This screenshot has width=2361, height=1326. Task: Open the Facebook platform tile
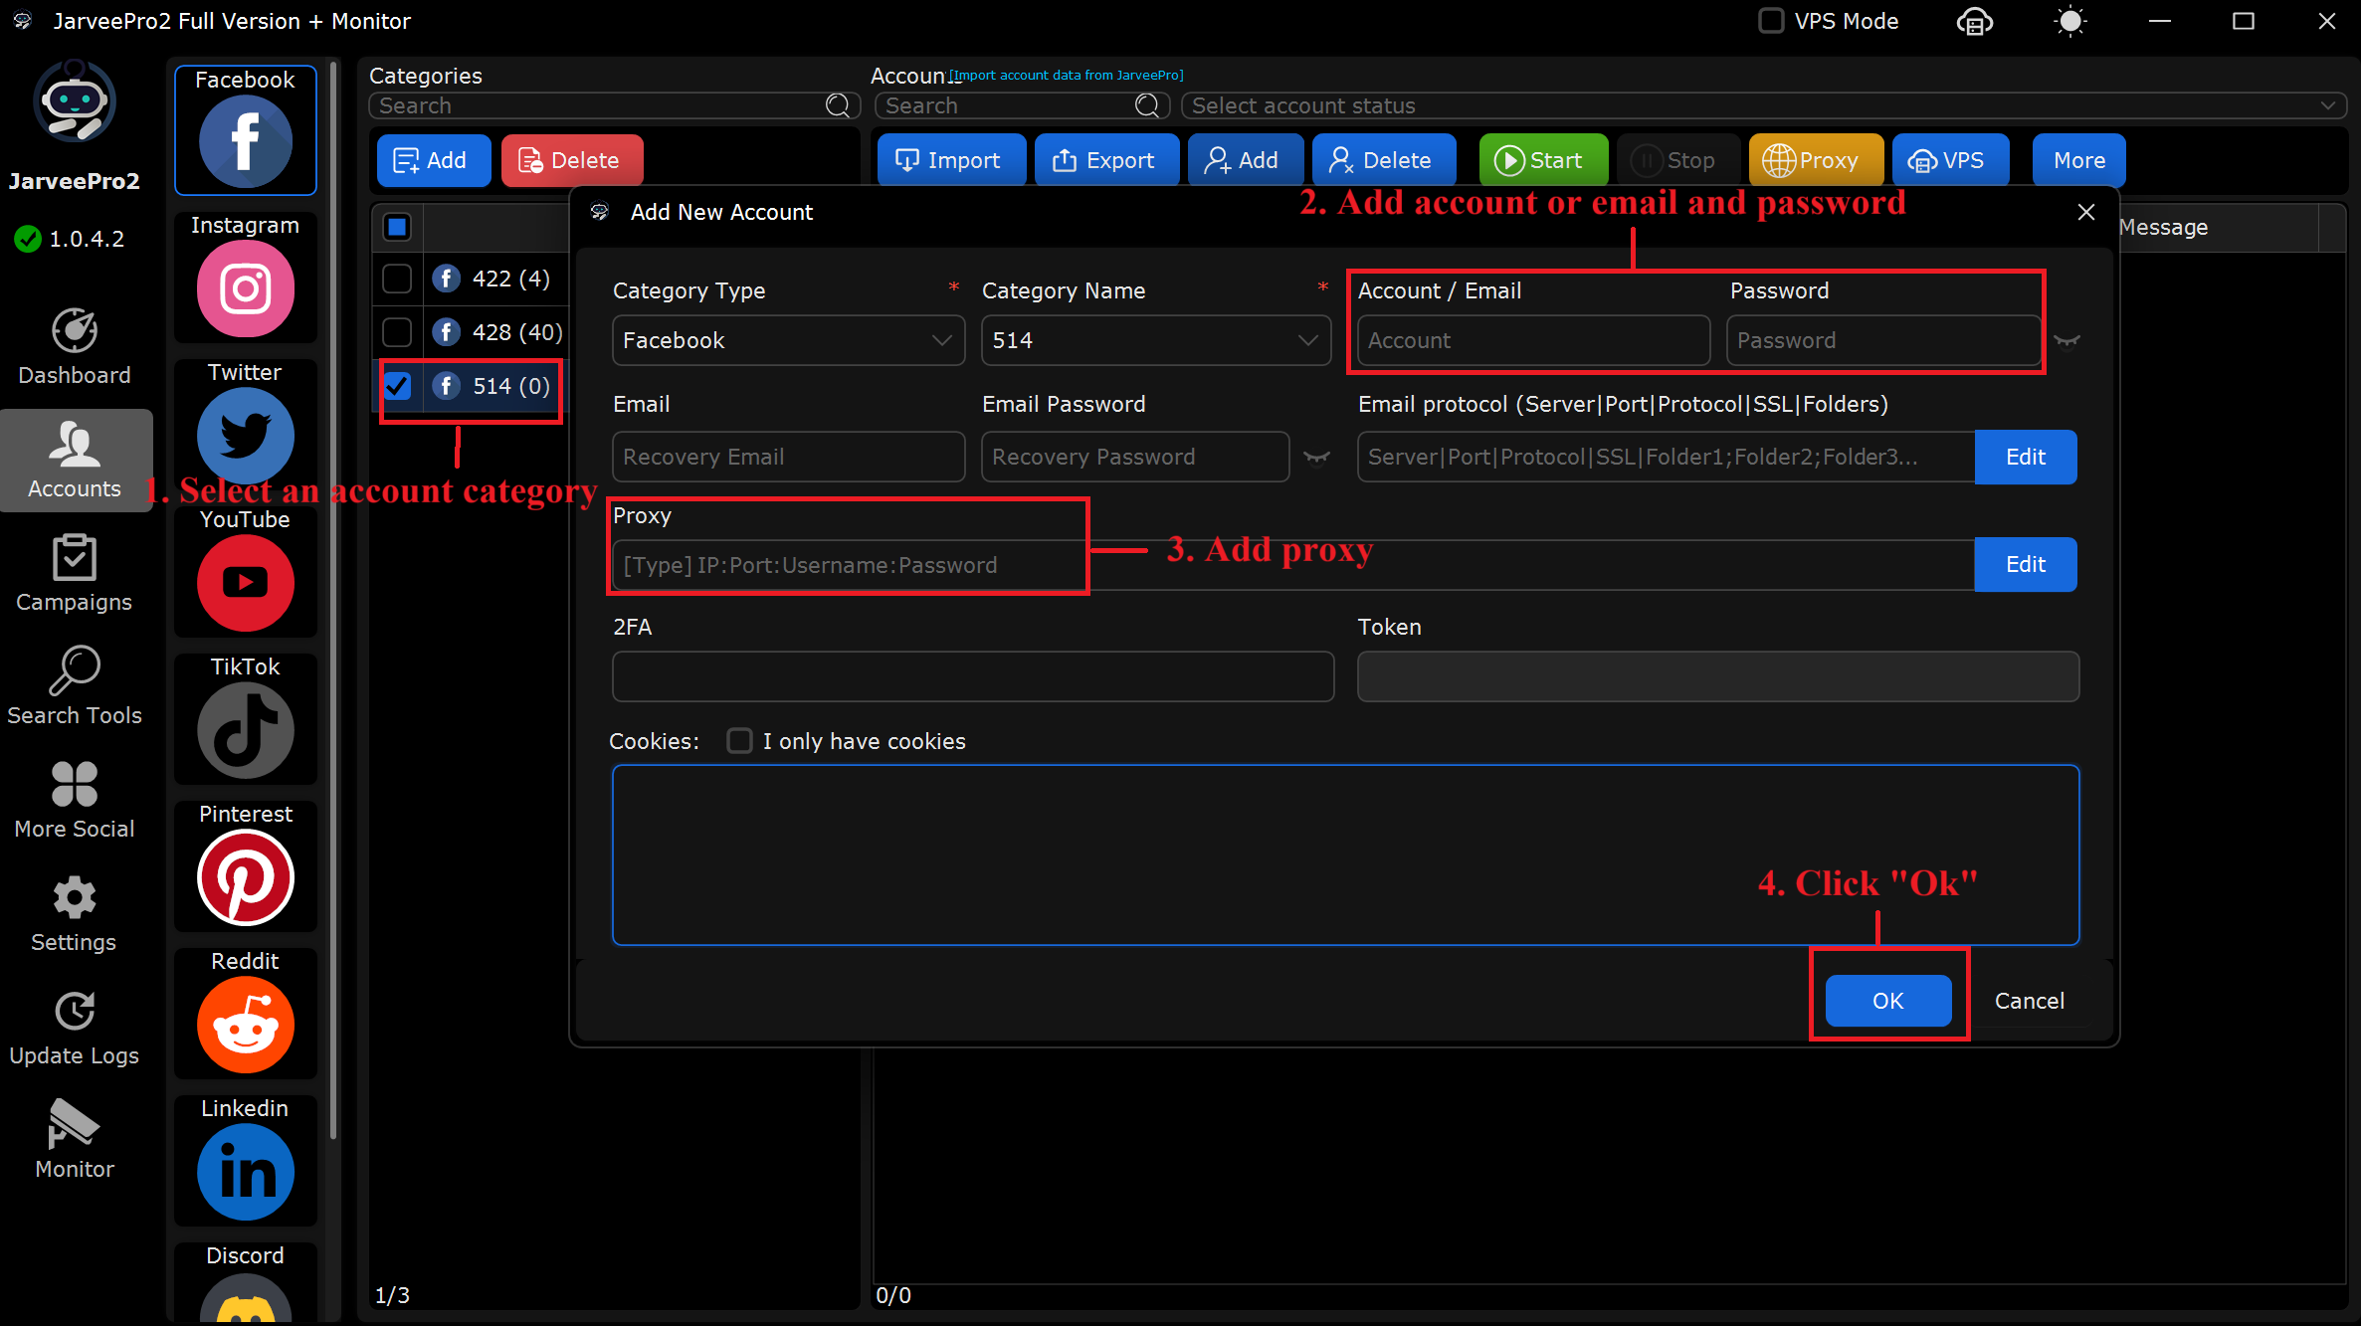point(245,129)
